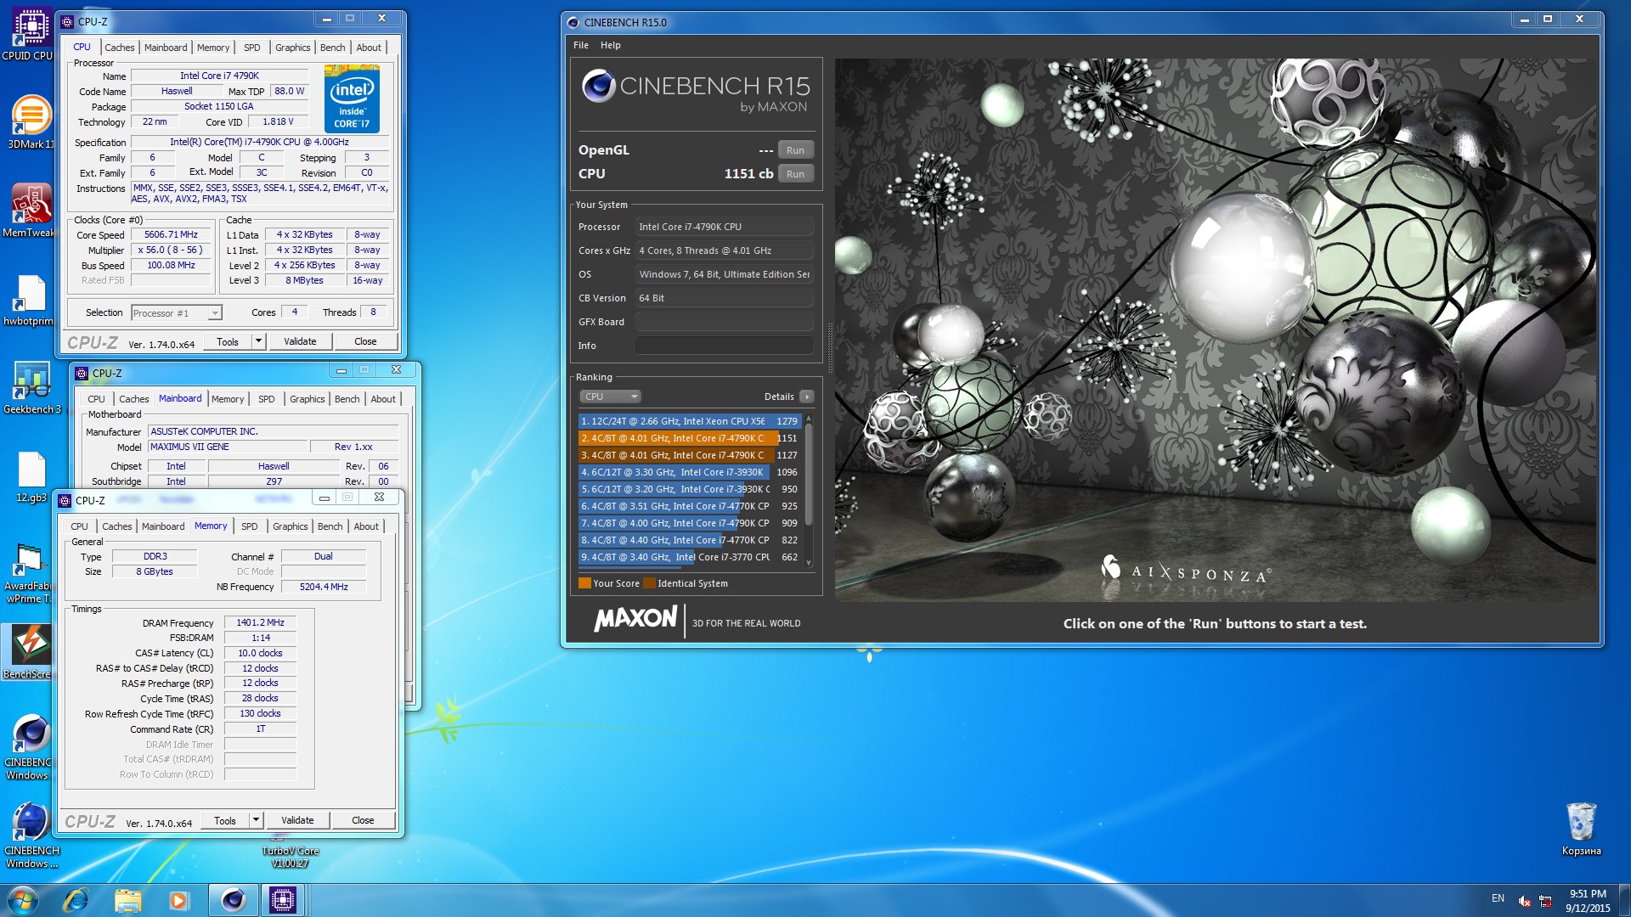
Task: Click the Details label in Ranking
Action: click(779, 397)
